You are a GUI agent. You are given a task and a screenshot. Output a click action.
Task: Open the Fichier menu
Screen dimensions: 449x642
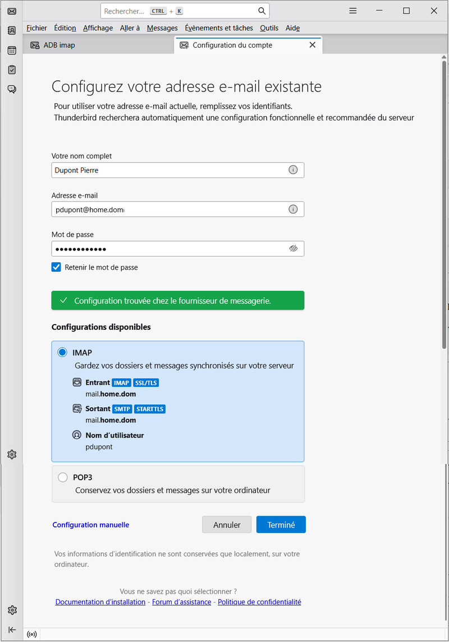coord(36,28)
